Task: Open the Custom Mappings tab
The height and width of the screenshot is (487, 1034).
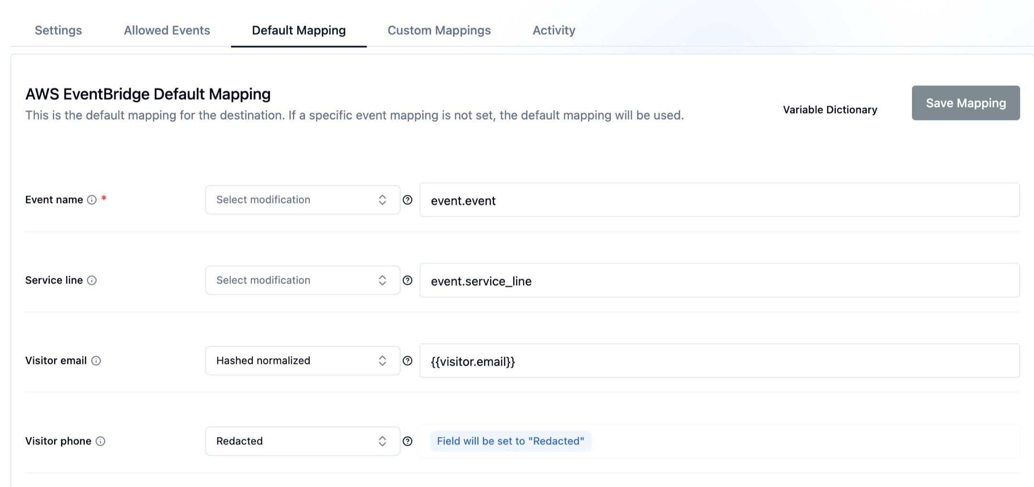Action: (439, 30)
